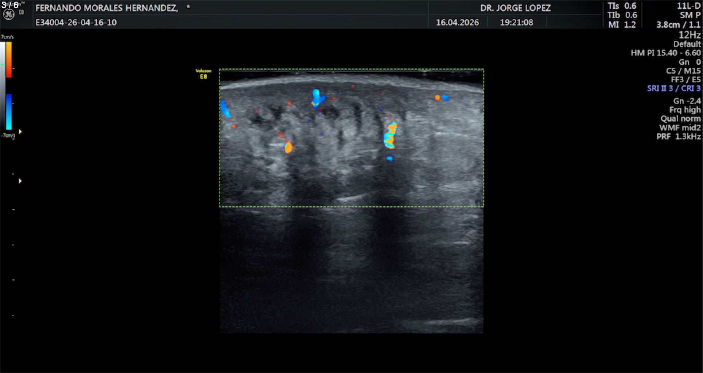Click the exam ID E34004-26-04-16-10
Viewport: 703px width, 373px height.
[x=76, y=23]
